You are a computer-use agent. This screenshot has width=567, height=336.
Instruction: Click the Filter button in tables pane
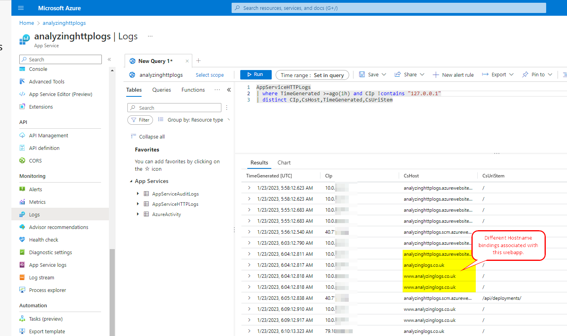(x=140, y=120)
